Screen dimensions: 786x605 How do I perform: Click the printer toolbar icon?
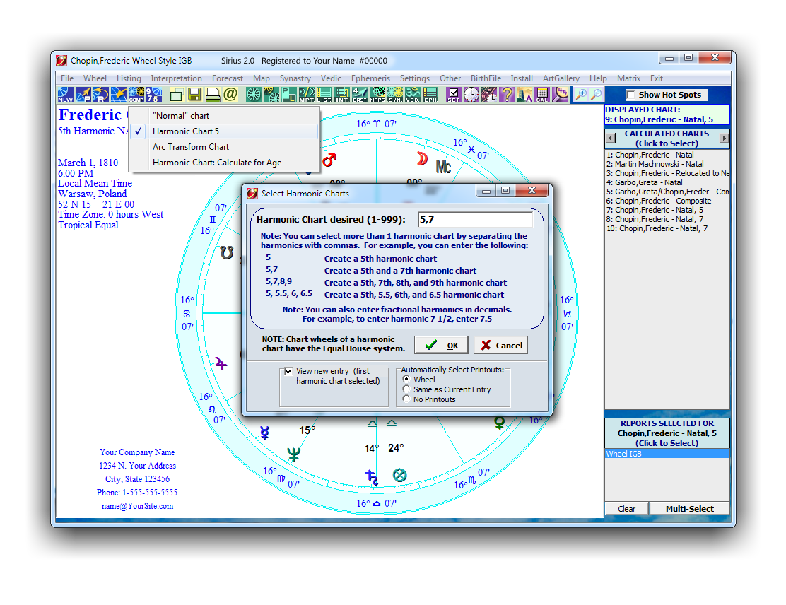[213, 95]
